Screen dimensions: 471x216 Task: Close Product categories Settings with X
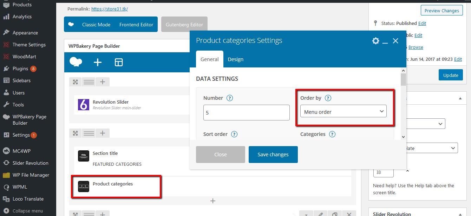[x=395, y=41]
